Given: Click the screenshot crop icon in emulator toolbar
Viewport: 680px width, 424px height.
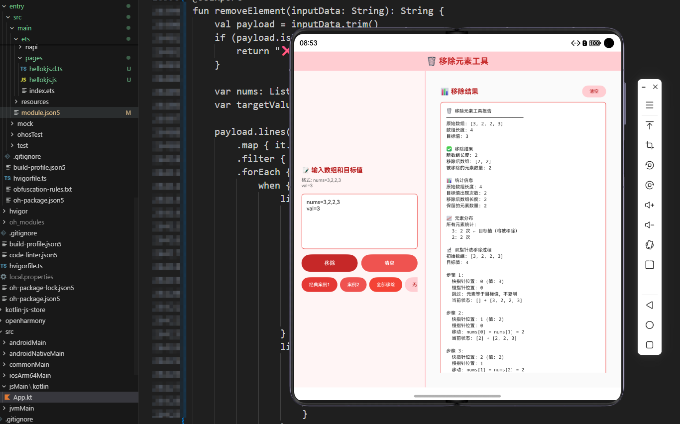Looking at the screenshot, I should 650,145.
